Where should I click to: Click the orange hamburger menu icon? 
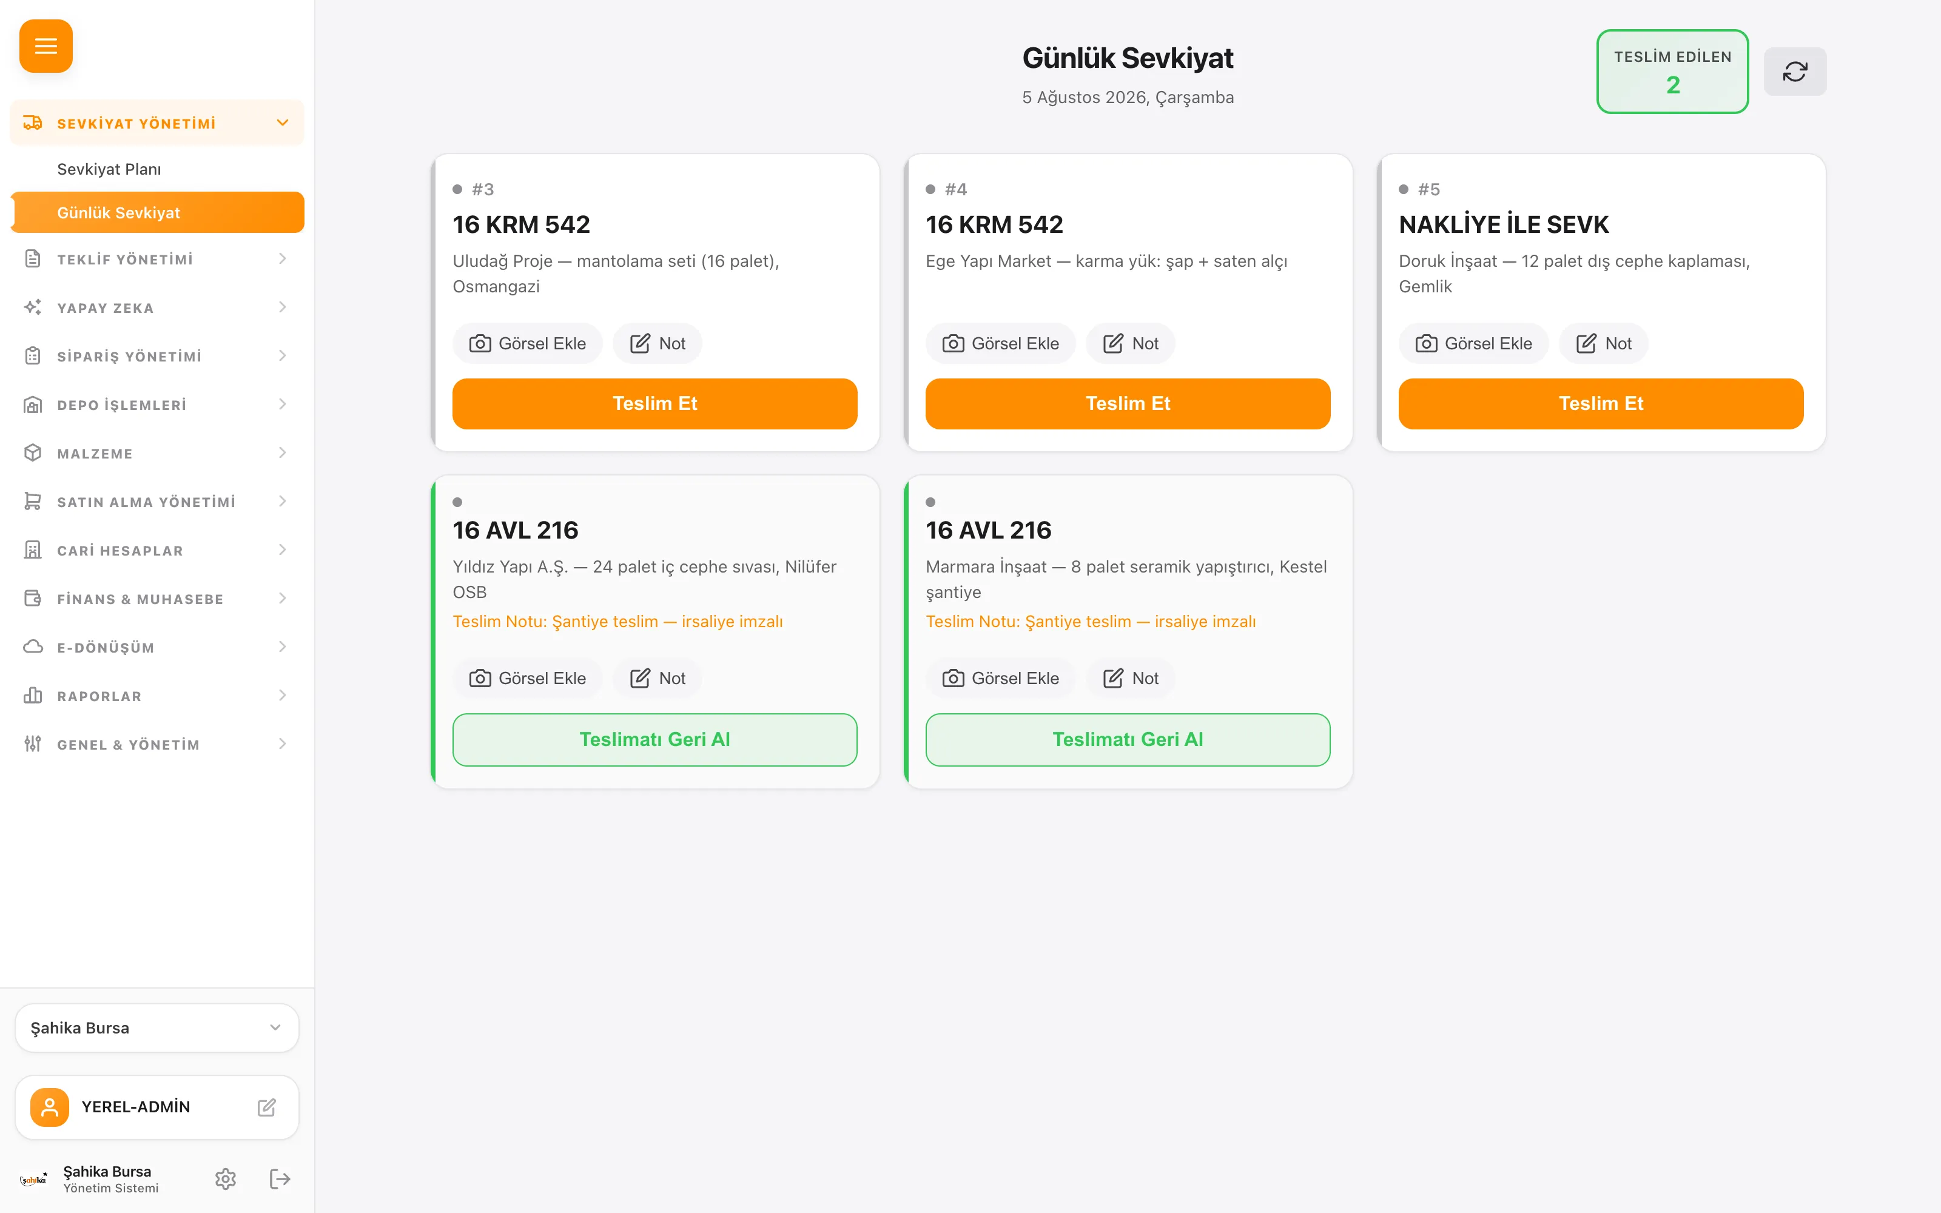[45, 45]
